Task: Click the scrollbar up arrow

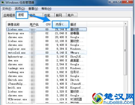Action: click(126, 24)
